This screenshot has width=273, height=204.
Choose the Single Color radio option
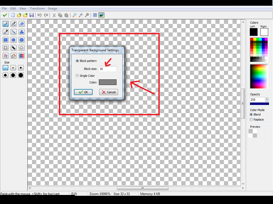pyautogui.click(x=78, y=76)
